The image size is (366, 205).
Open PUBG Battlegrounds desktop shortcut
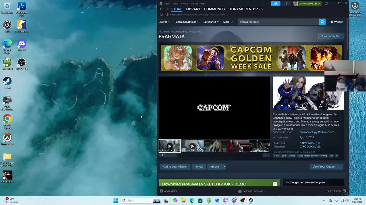pyautogui.click(x=7, y=103)
